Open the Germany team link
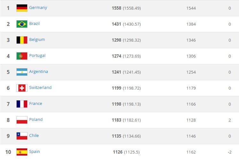This screenshot has width=239, height=159. pyautogui.click(x=38, y=8)
